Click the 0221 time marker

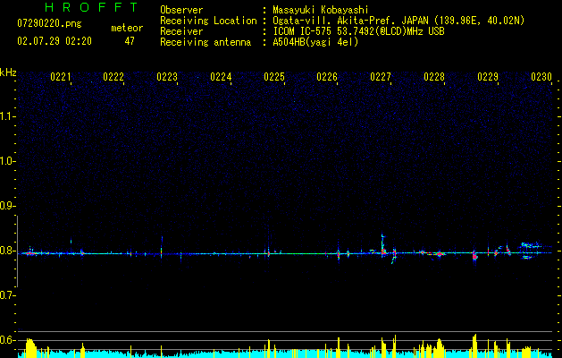(60, 77)
